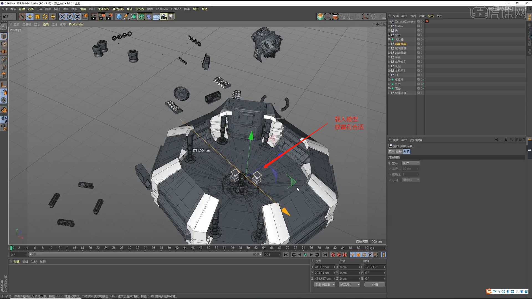
Task: Add a Cube primitive object
Action: pos(119,17)
